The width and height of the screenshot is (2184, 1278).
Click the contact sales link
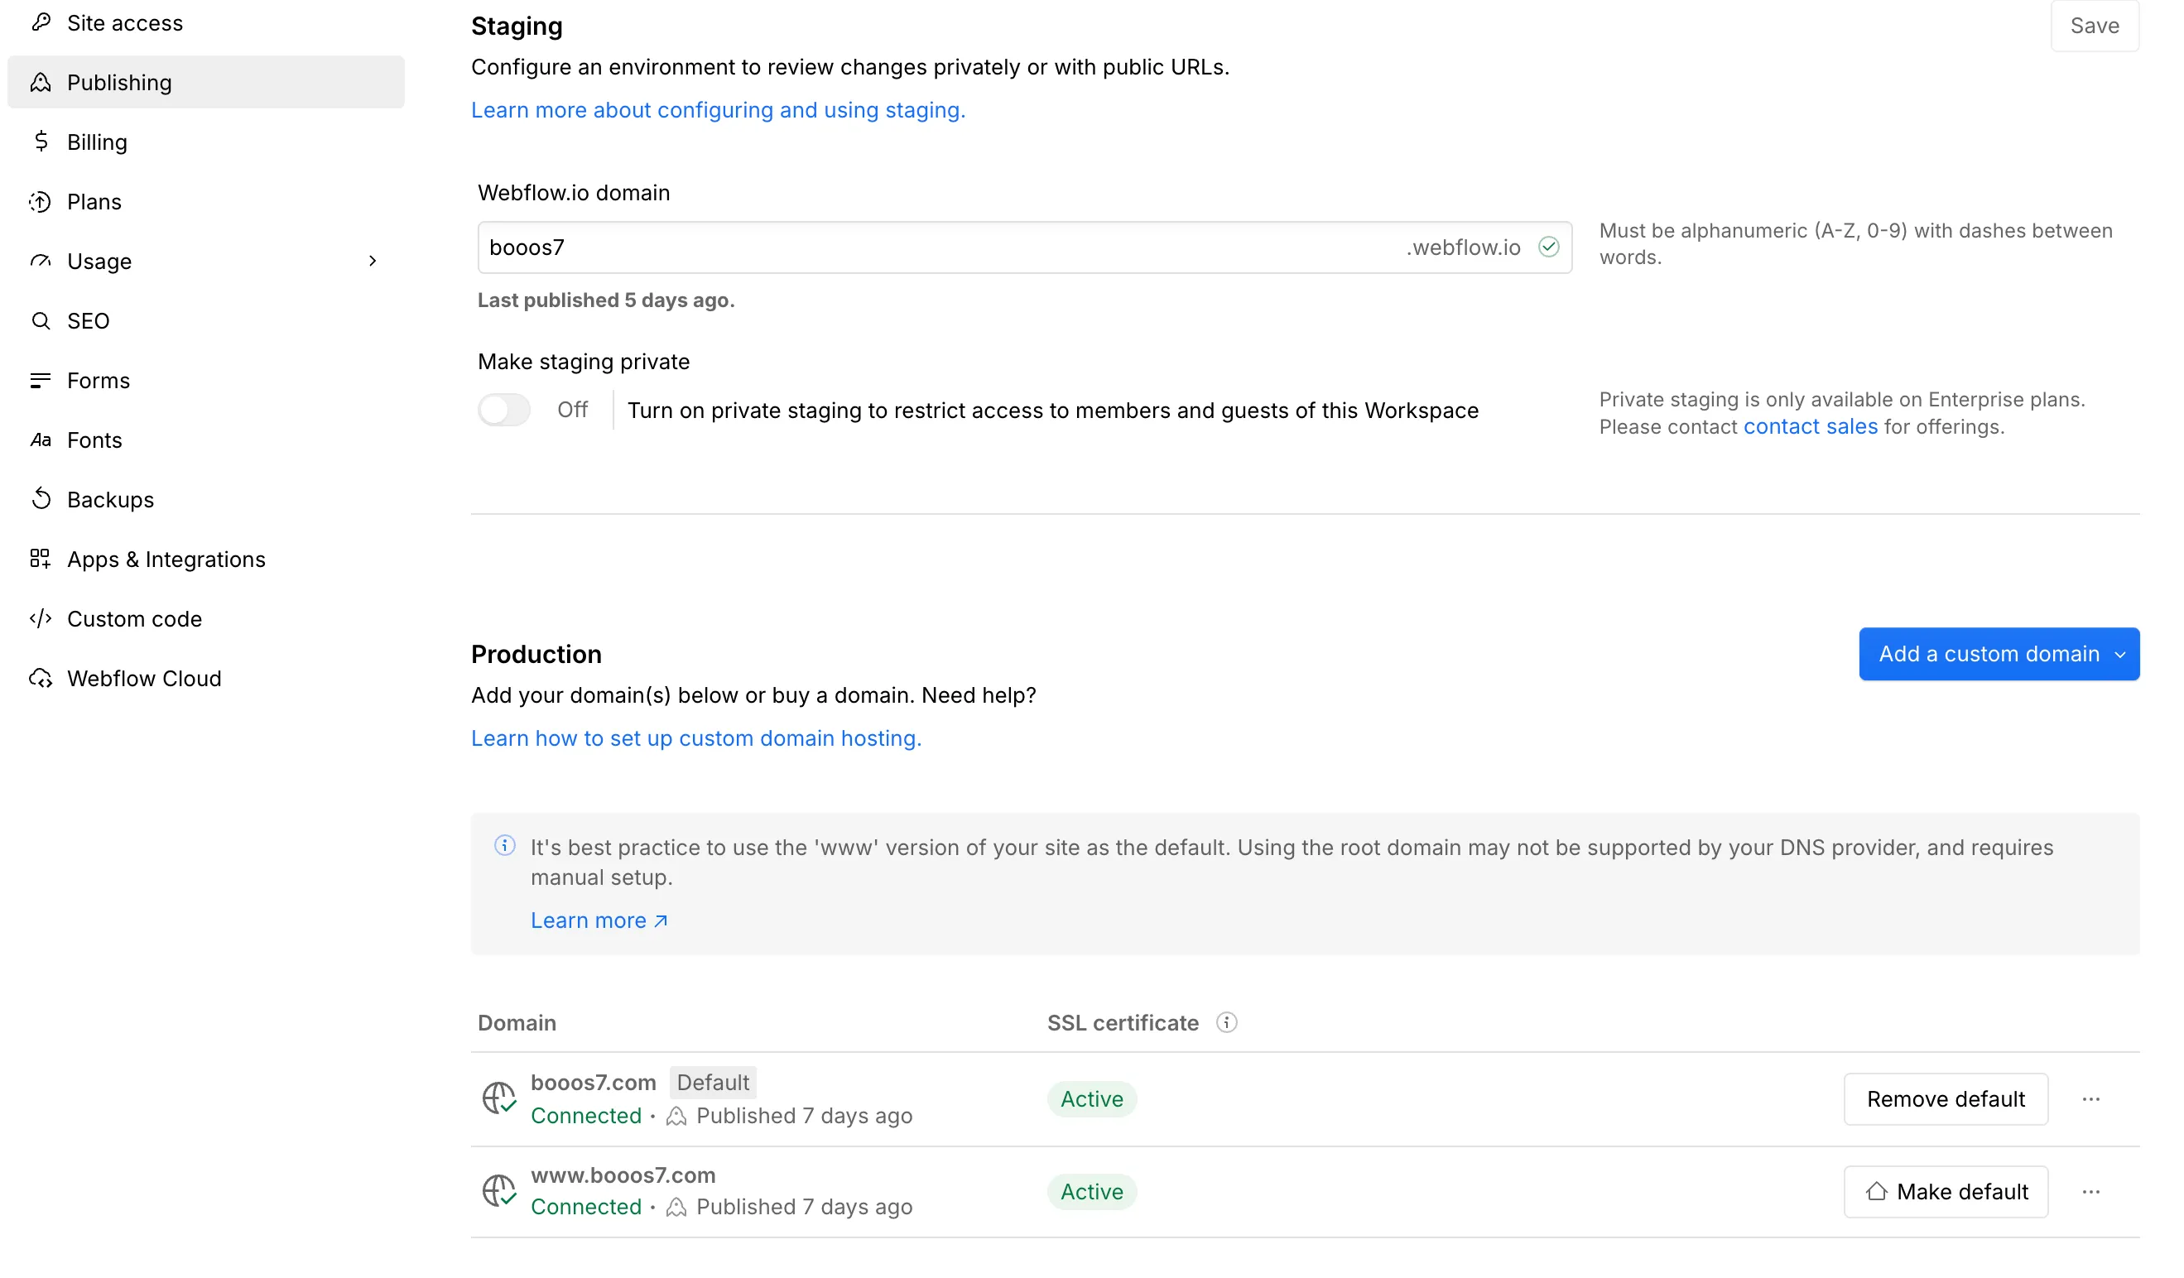1812,427
